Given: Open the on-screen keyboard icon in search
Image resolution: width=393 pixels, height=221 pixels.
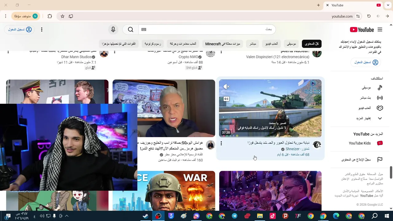Looking at the screenshot, I should [144, 29].
